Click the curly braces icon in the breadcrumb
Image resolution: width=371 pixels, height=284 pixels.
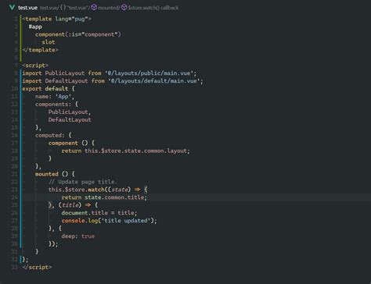[63, 7]
